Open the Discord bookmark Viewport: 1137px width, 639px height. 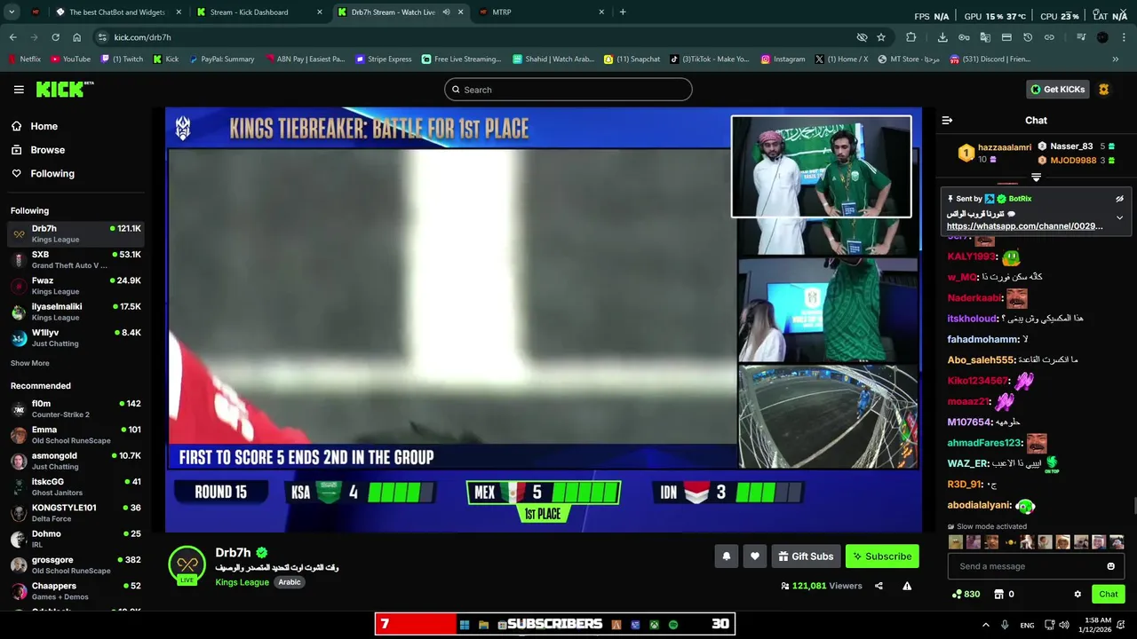(990, 59)
